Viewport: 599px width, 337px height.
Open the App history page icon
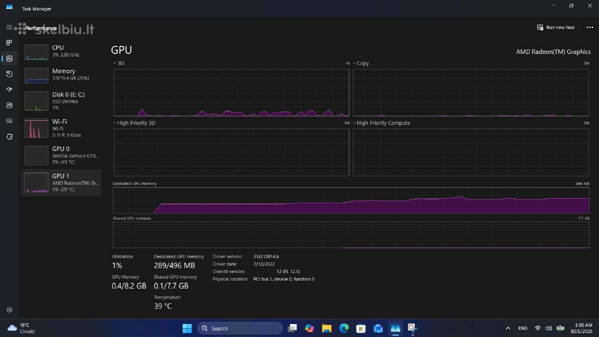point(9,74)
